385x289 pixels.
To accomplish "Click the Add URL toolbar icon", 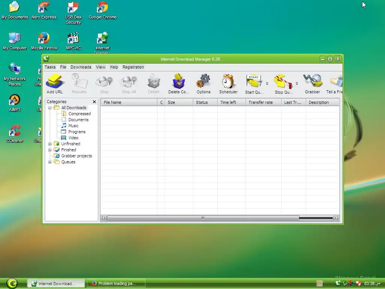I will pos(55,84).
